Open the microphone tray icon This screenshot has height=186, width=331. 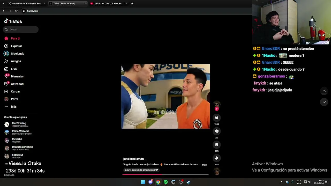(x=292, y=182)
